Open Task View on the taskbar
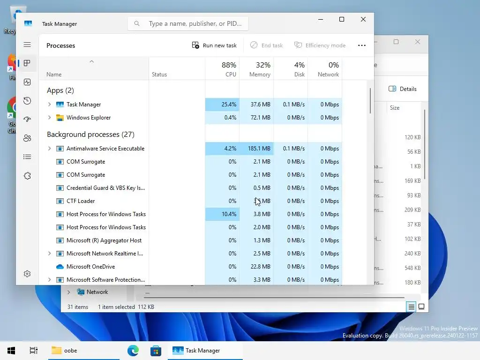480x360 pixels. coord(34,351)
